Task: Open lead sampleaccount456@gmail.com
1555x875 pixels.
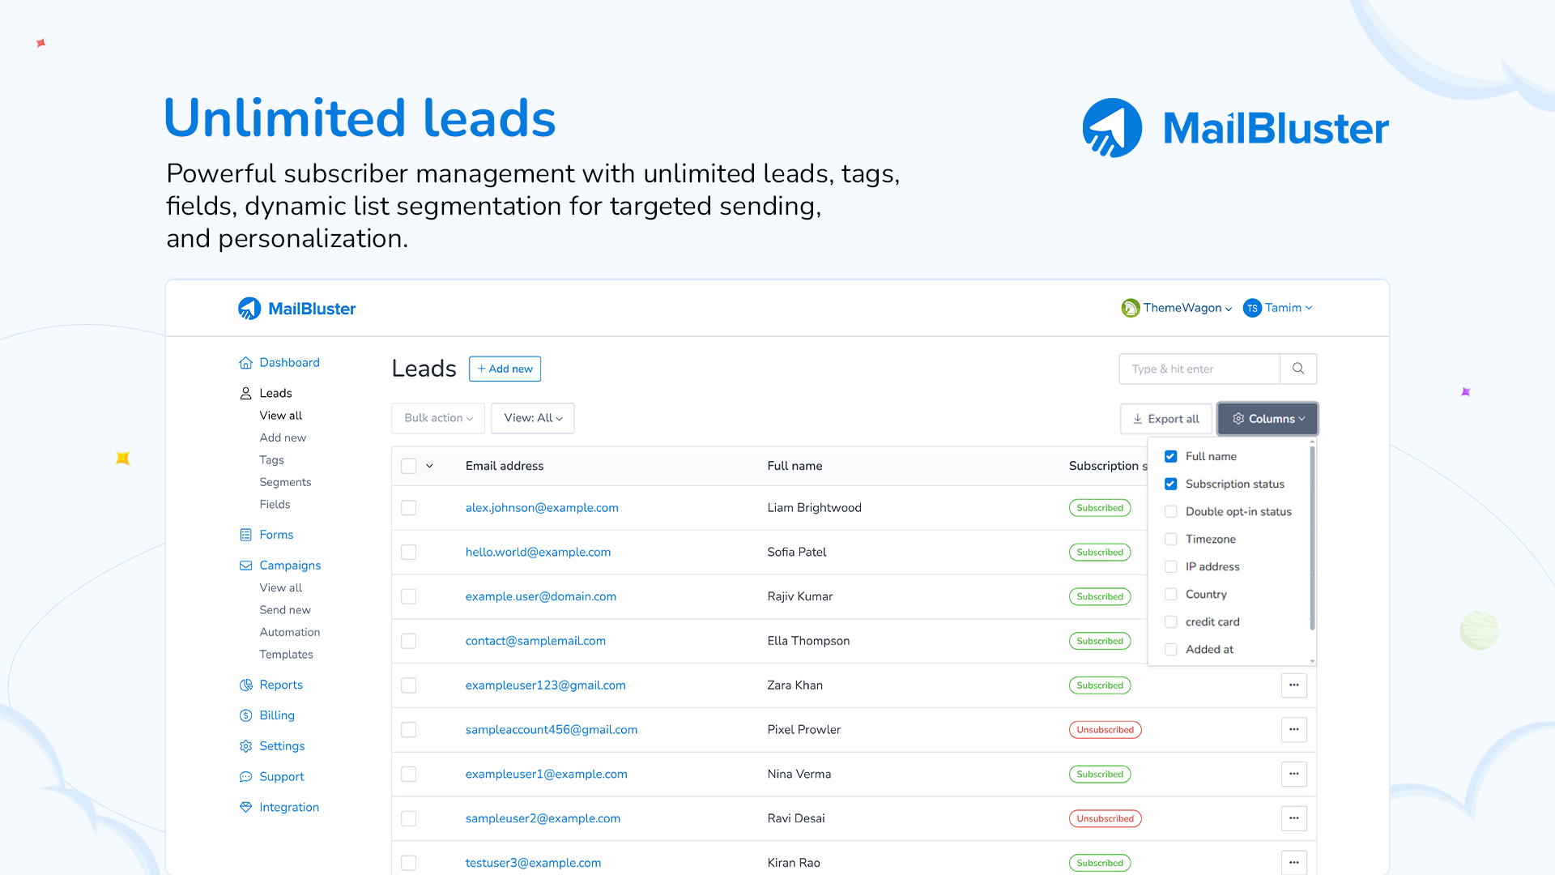Action: (552, 730)
